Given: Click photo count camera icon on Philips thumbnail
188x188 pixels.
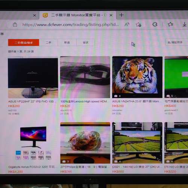Looking at the screenshot, I should pyautogui.click(x=64, y=161).
